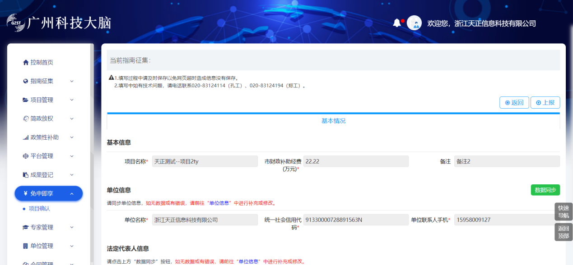Expand the 平台管理 submenu arrow
573x265 pixels.
click(72, 156)
